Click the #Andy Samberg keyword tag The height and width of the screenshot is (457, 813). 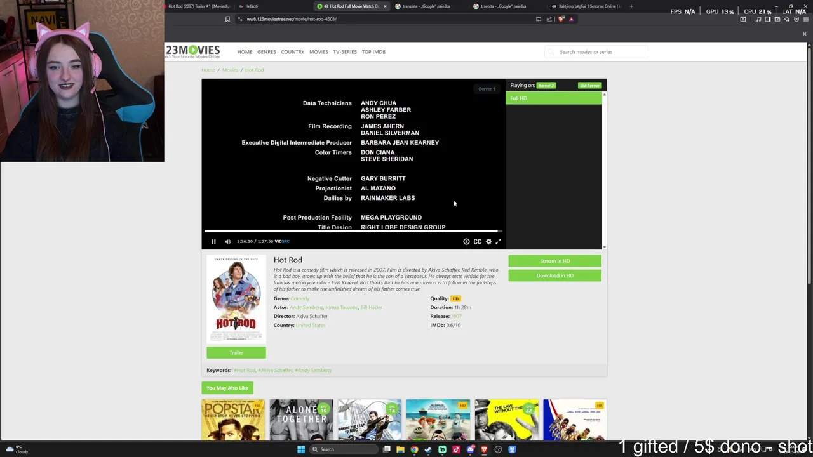[313, 370]
